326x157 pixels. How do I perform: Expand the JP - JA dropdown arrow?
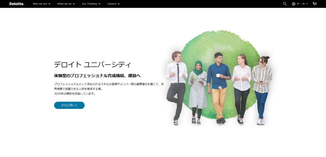tap(307, 4)
